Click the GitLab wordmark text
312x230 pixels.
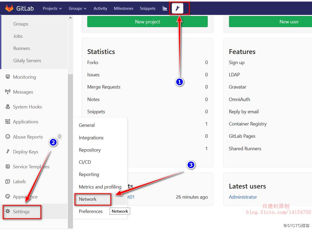coord(25,8)
